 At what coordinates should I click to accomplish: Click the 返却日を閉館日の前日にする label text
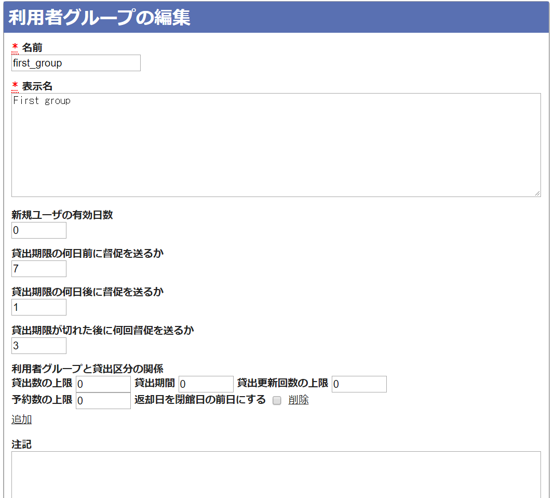pos(200,400)
